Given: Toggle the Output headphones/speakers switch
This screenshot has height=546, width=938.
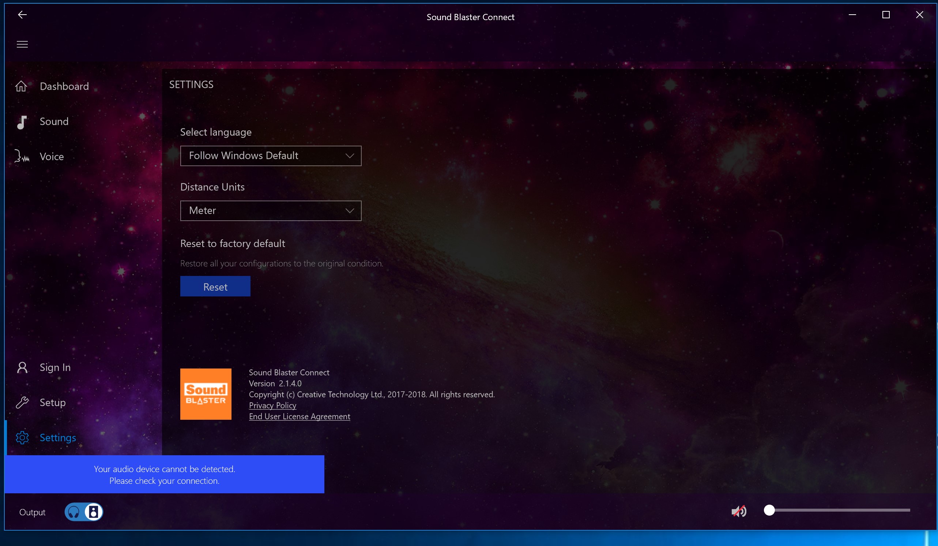Looking at the screenshot, I should point(84,512).
